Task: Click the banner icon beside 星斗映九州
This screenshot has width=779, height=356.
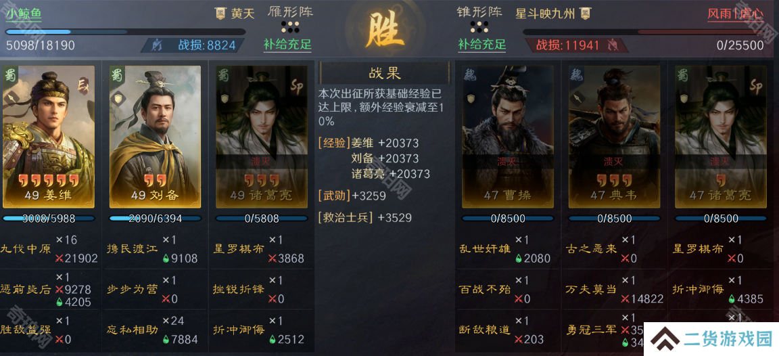Action: click(585, 14)
